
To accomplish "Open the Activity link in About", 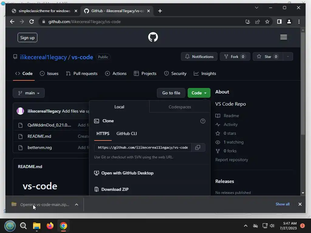I will pyautogui.click(x=231, y=124).
